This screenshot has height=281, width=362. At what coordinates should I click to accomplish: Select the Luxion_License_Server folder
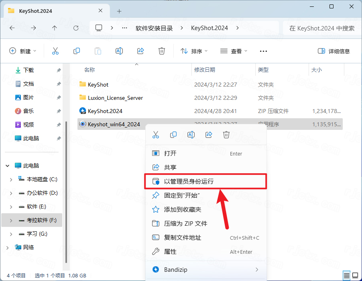(210, 98)
